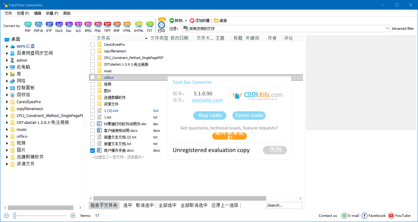418x222 pixels.
Task: Tick checkbox for 1.txt file
Action: coord(93,117)
